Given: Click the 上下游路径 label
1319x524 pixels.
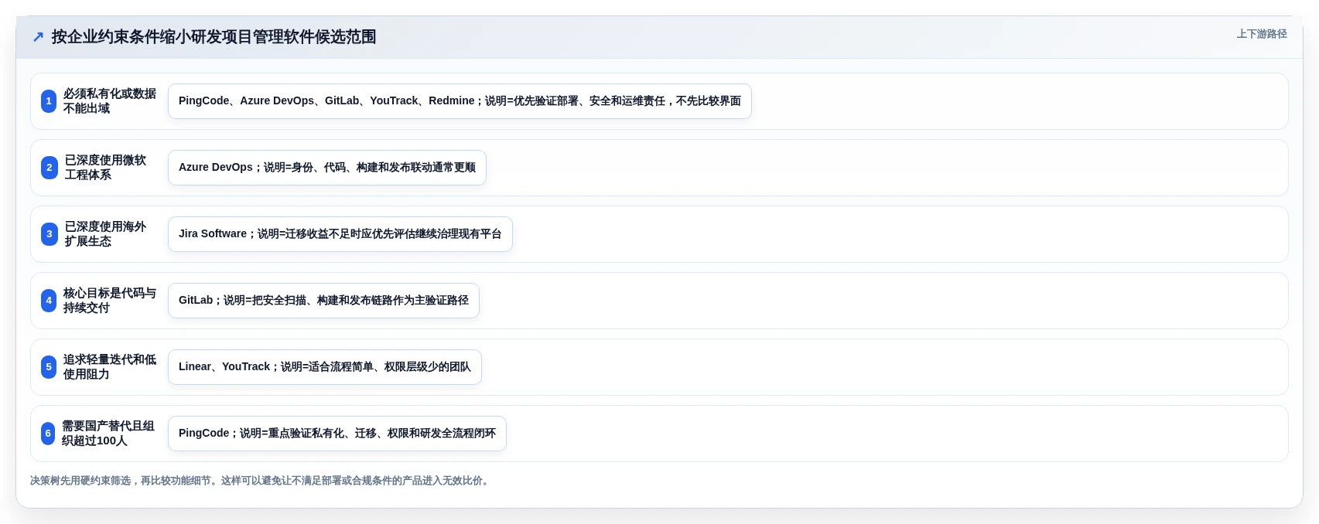Looking at the screenshot, I should (1262, 34).
